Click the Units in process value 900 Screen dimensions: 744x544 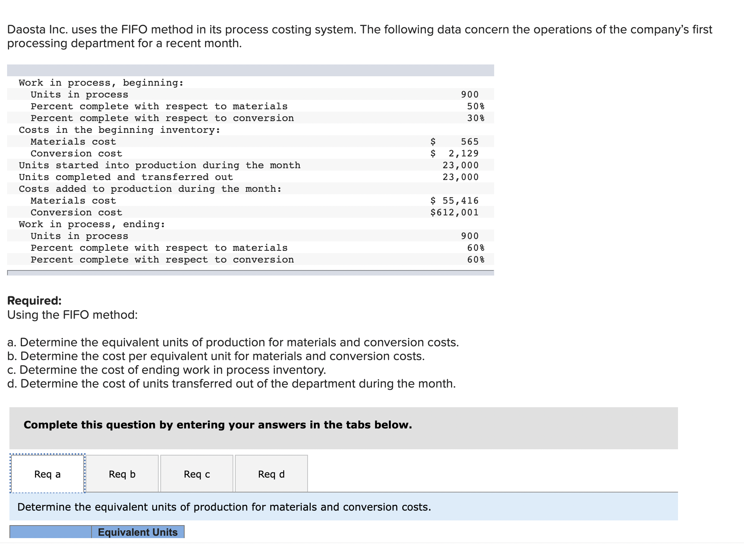coord(470,94)
